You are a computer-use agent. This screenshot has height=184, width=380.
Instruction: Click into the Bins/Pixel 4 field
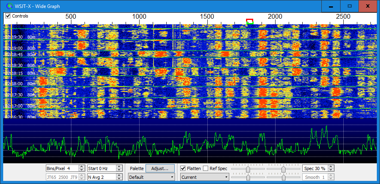coord(63,168)
